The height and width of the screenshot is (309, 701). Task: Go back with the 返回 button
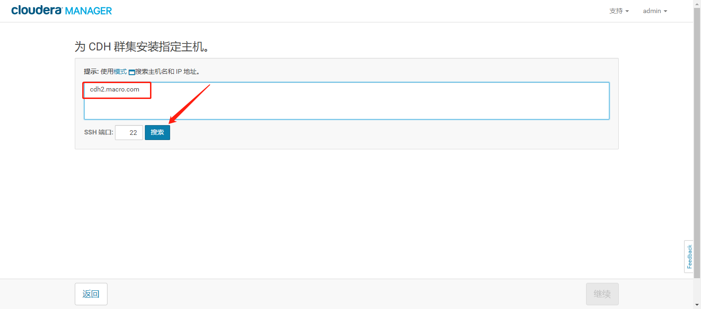pyautogui.click(x=91, y=294)
